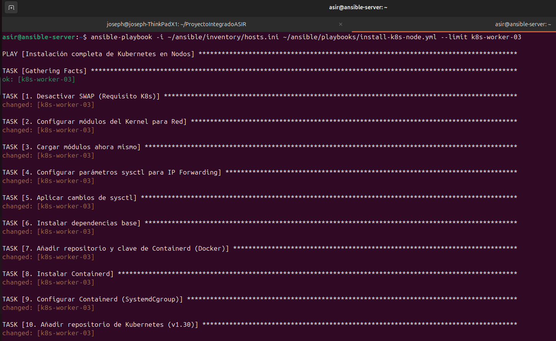556x341 pixels.
Task: Click the --limit k8s-worker-03 argument
Action: 481,37
